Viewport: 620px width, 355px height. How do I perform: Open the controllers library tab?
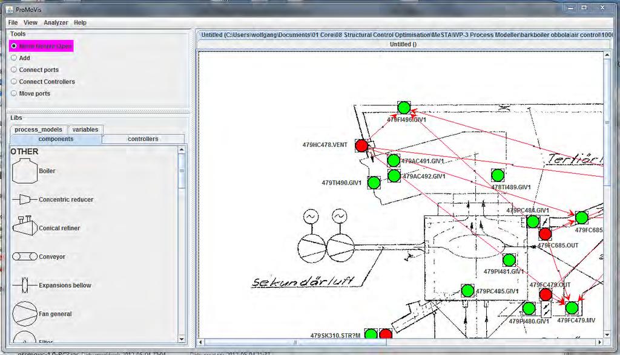pyautogui.click(x=143, y=139)
